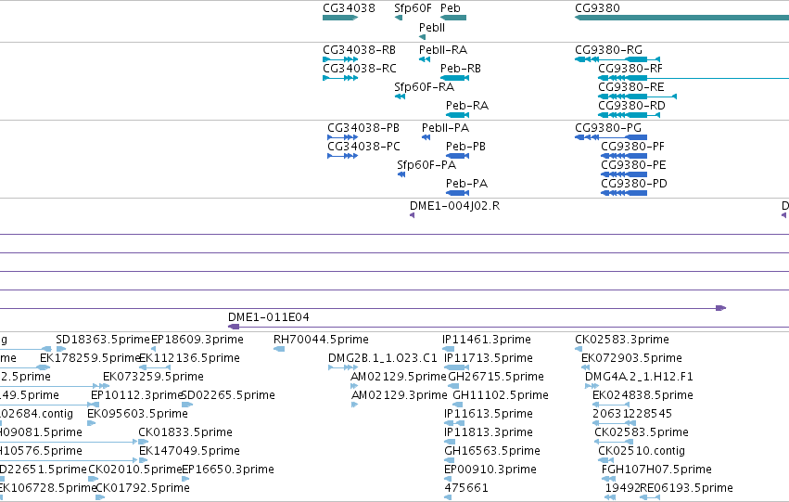Select the Peb-RB transcript
This screenshot has width=789, height=502.
click(x=454, y=78)
